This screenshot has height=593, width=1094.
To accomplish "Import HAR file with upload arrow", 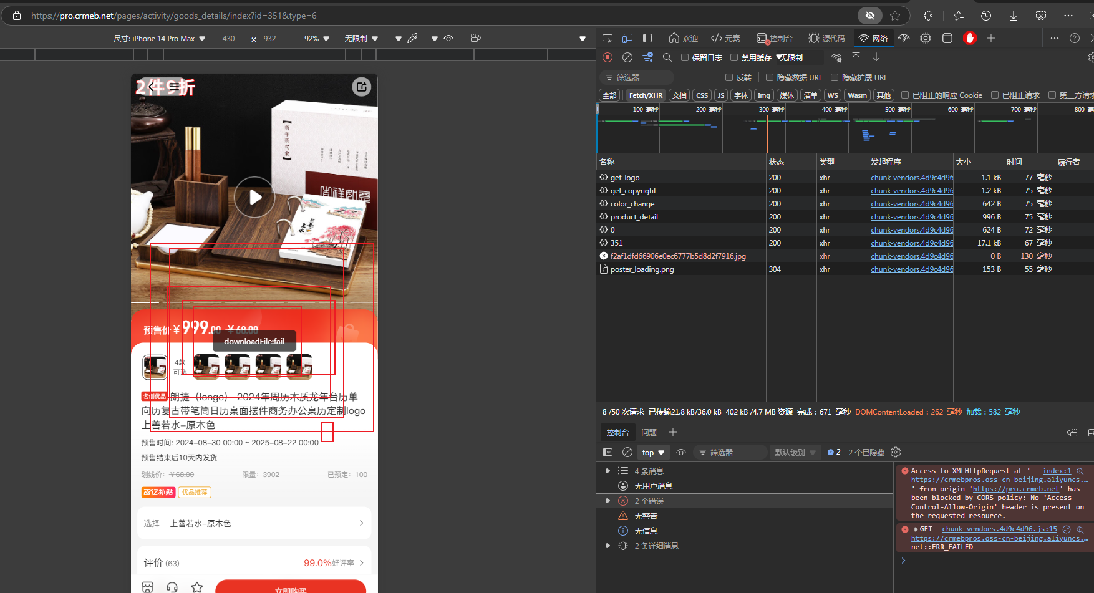I will (856, 57).
